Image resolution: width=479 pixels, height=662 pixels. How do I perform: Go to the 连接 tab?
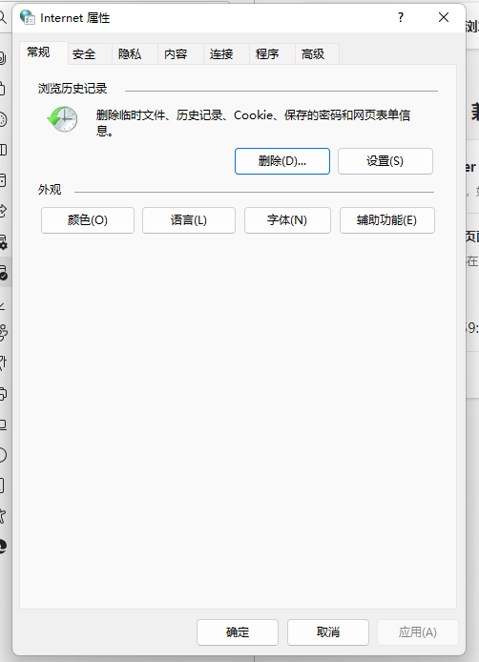(x=221, y=54)
